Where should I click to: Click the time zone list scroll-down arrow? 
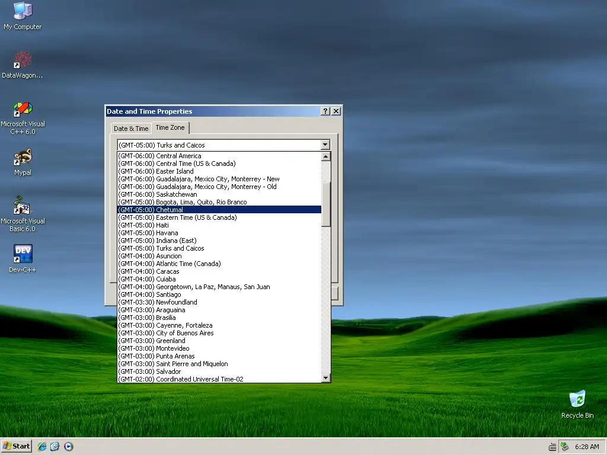[x=326, y=378]
